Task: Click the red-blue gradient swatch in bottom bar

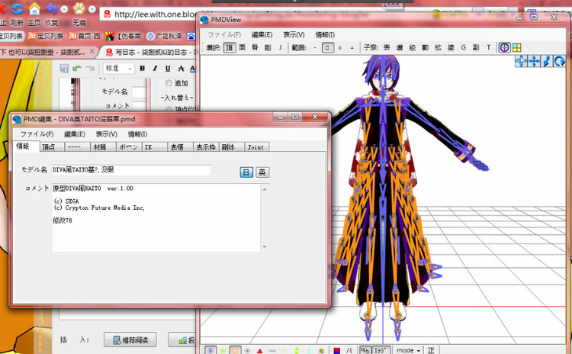Action: [336, 351]
